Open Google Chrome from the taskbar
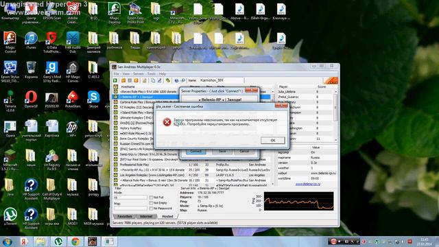 click(x=75, y=242)
